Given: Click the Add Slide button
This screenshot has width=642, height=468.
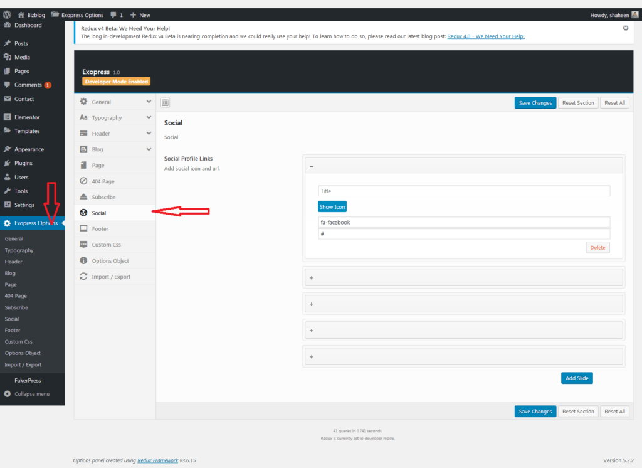Looking at the screenshot, I should click(x=577, y=378).
